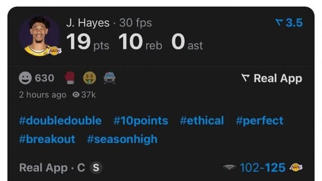Open the #seasonhigh hashtag

click(x=122, y=139)
